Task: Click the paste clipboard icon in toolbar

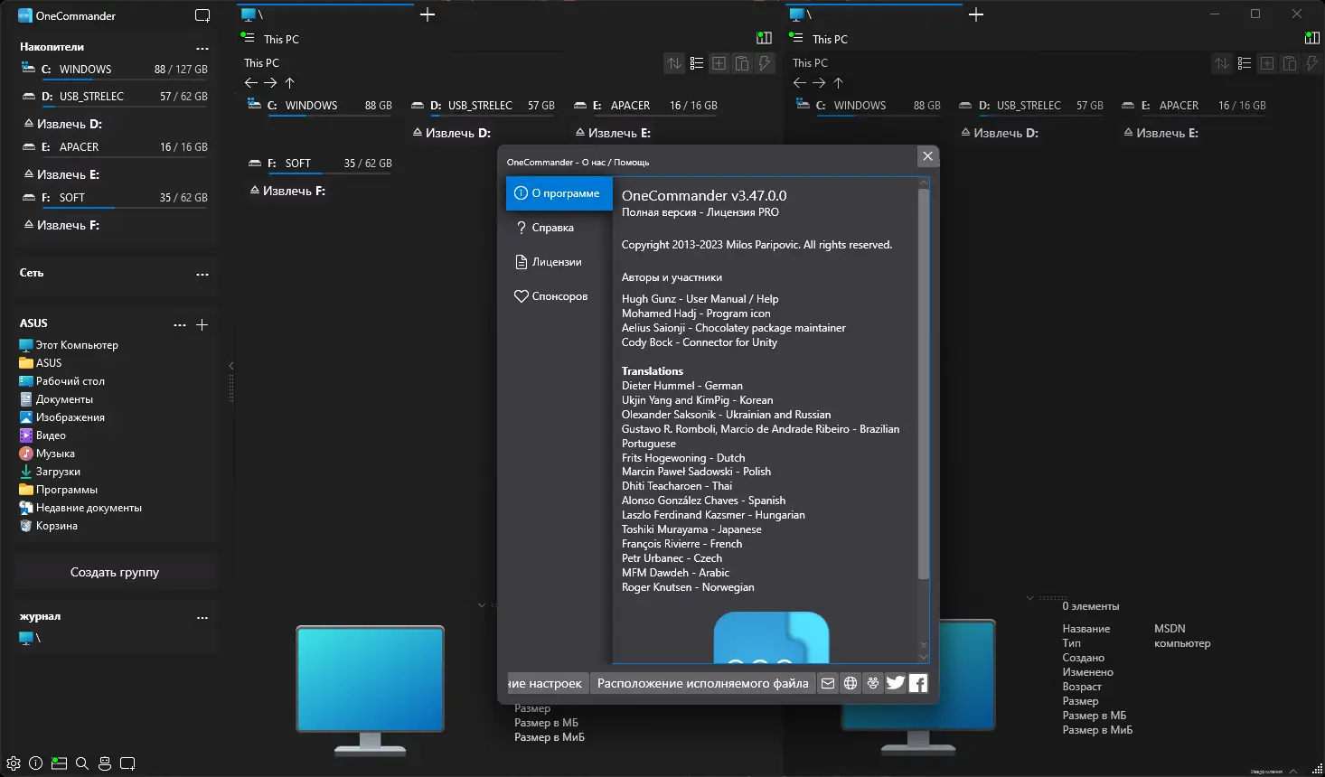Action: (x=741, y=63)
